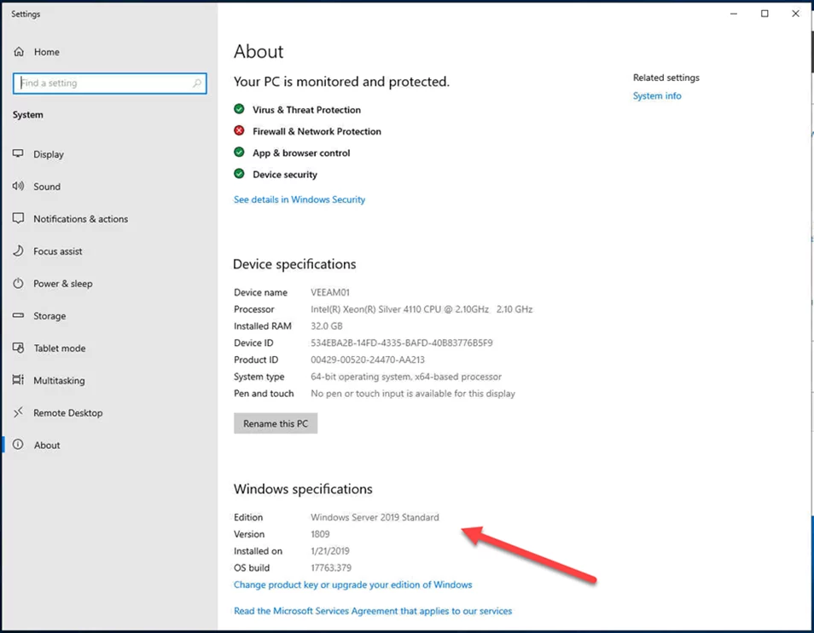Viewport: 814px width, 633px height.
Task: Read the Microsoft Services Agreement link
Action: (x=373, y=611)
